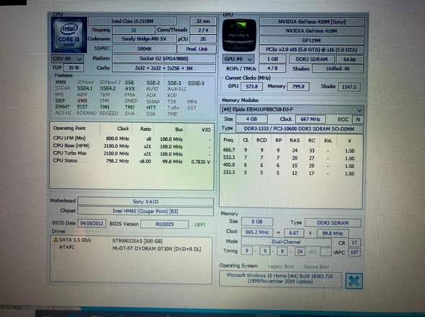Click the Shader clock 1147.5 value
The image size is (425, 317).
(349, 87)
